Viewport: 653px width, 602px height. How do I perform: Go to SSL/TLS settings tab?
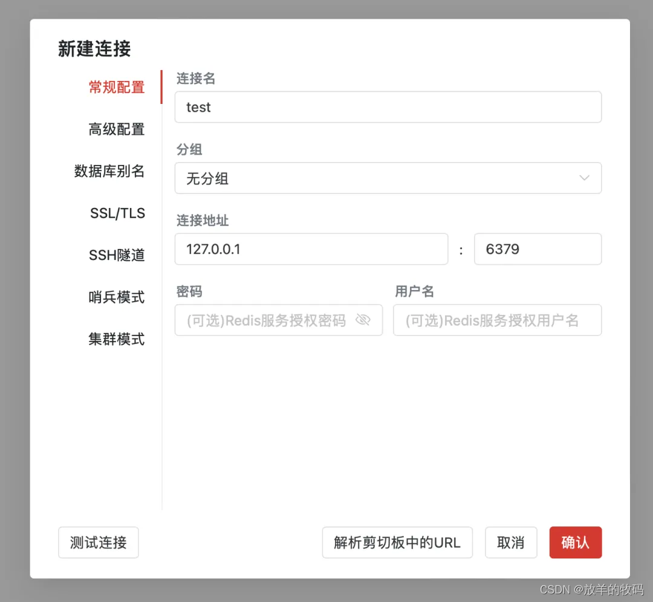pos(117,213)
